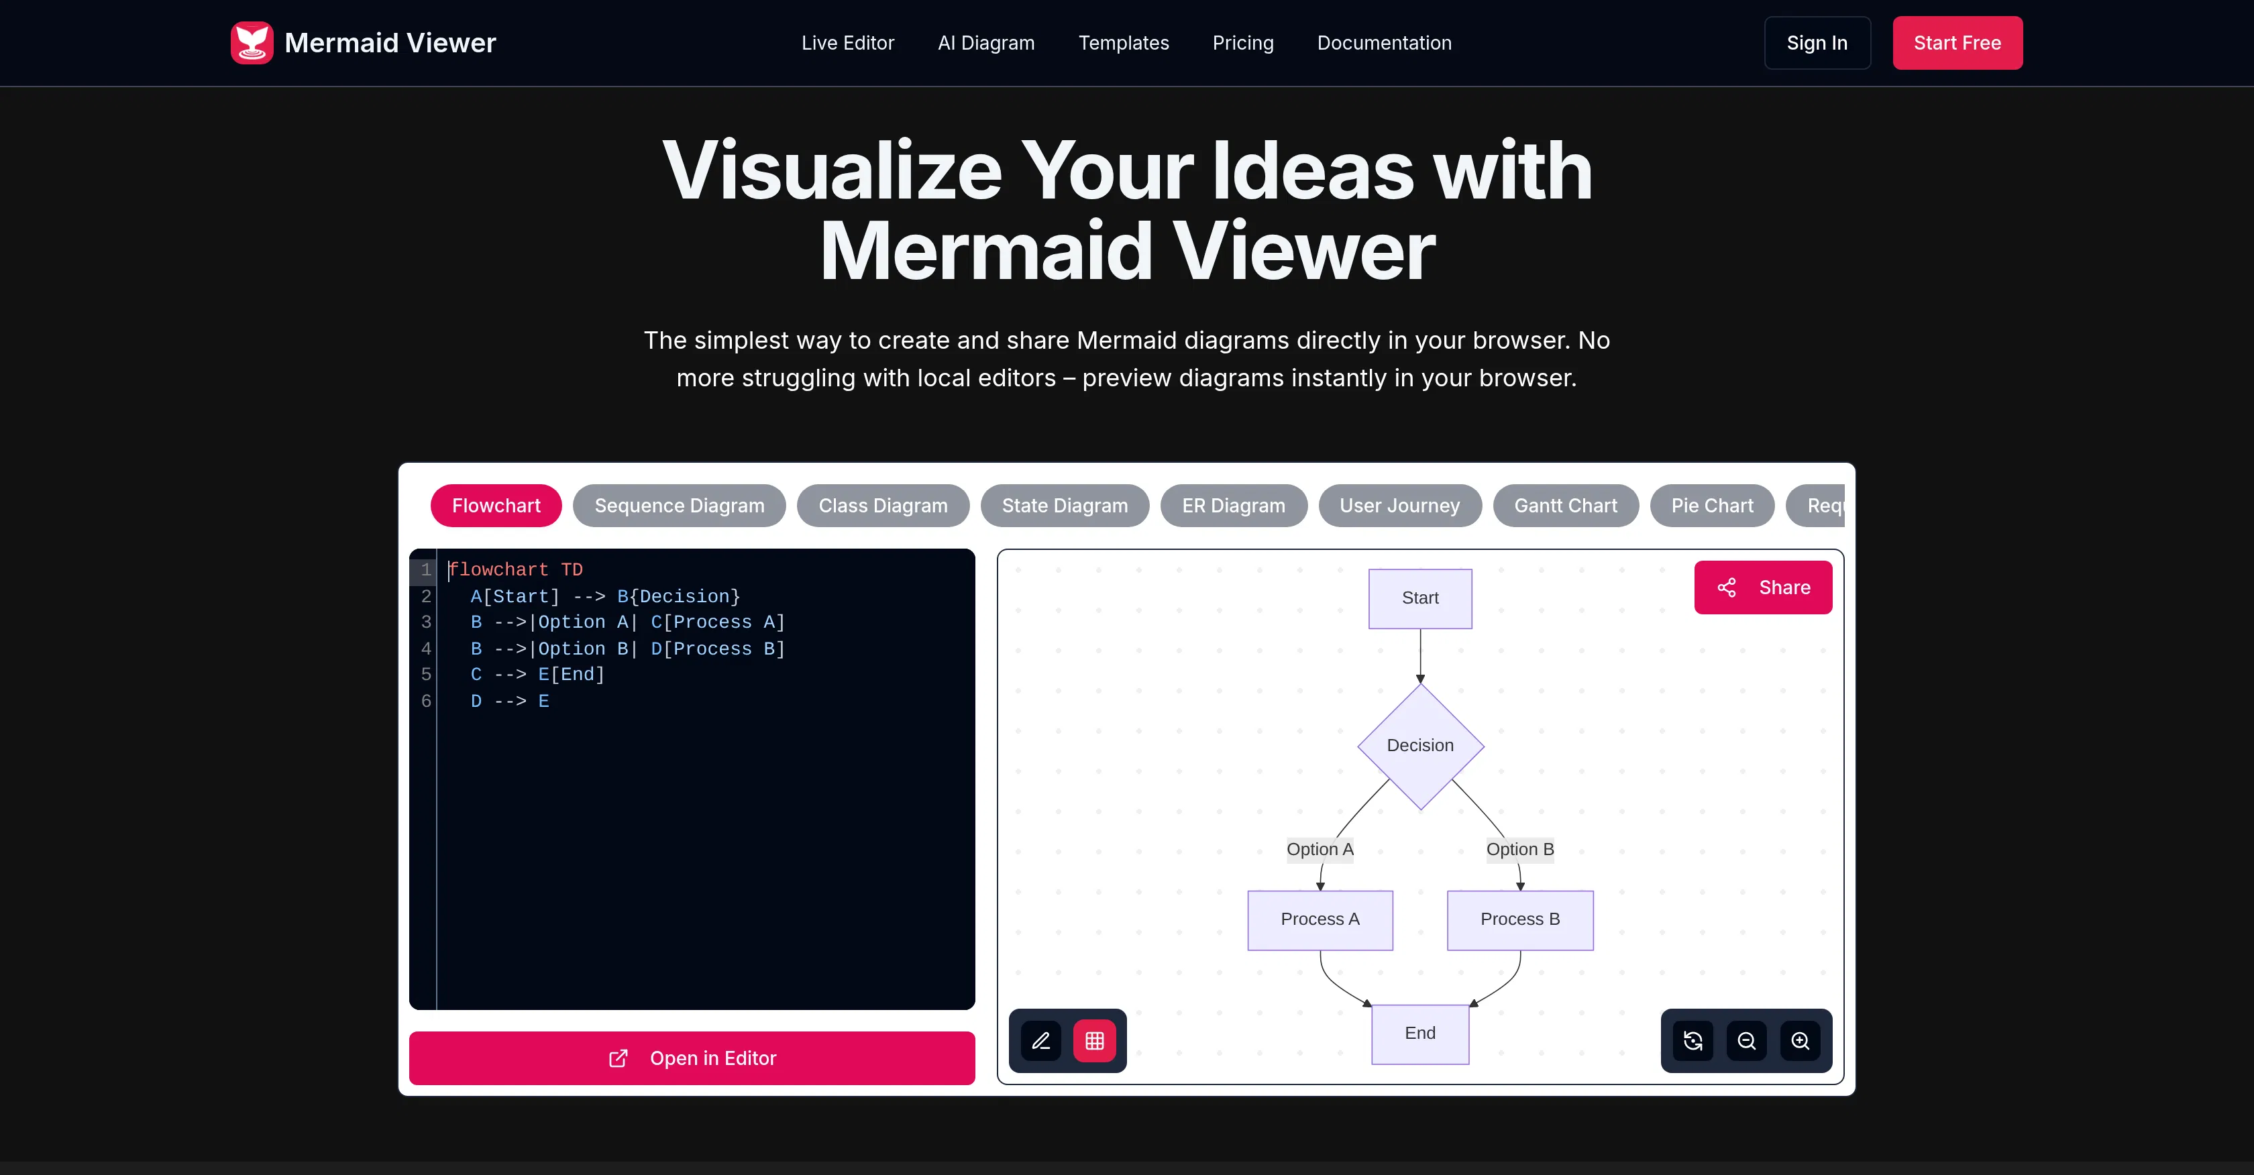The height and width of the screenshot is (1175, 2254).
Task: View the Pie Chart diagram sample
Action: 1711,506
